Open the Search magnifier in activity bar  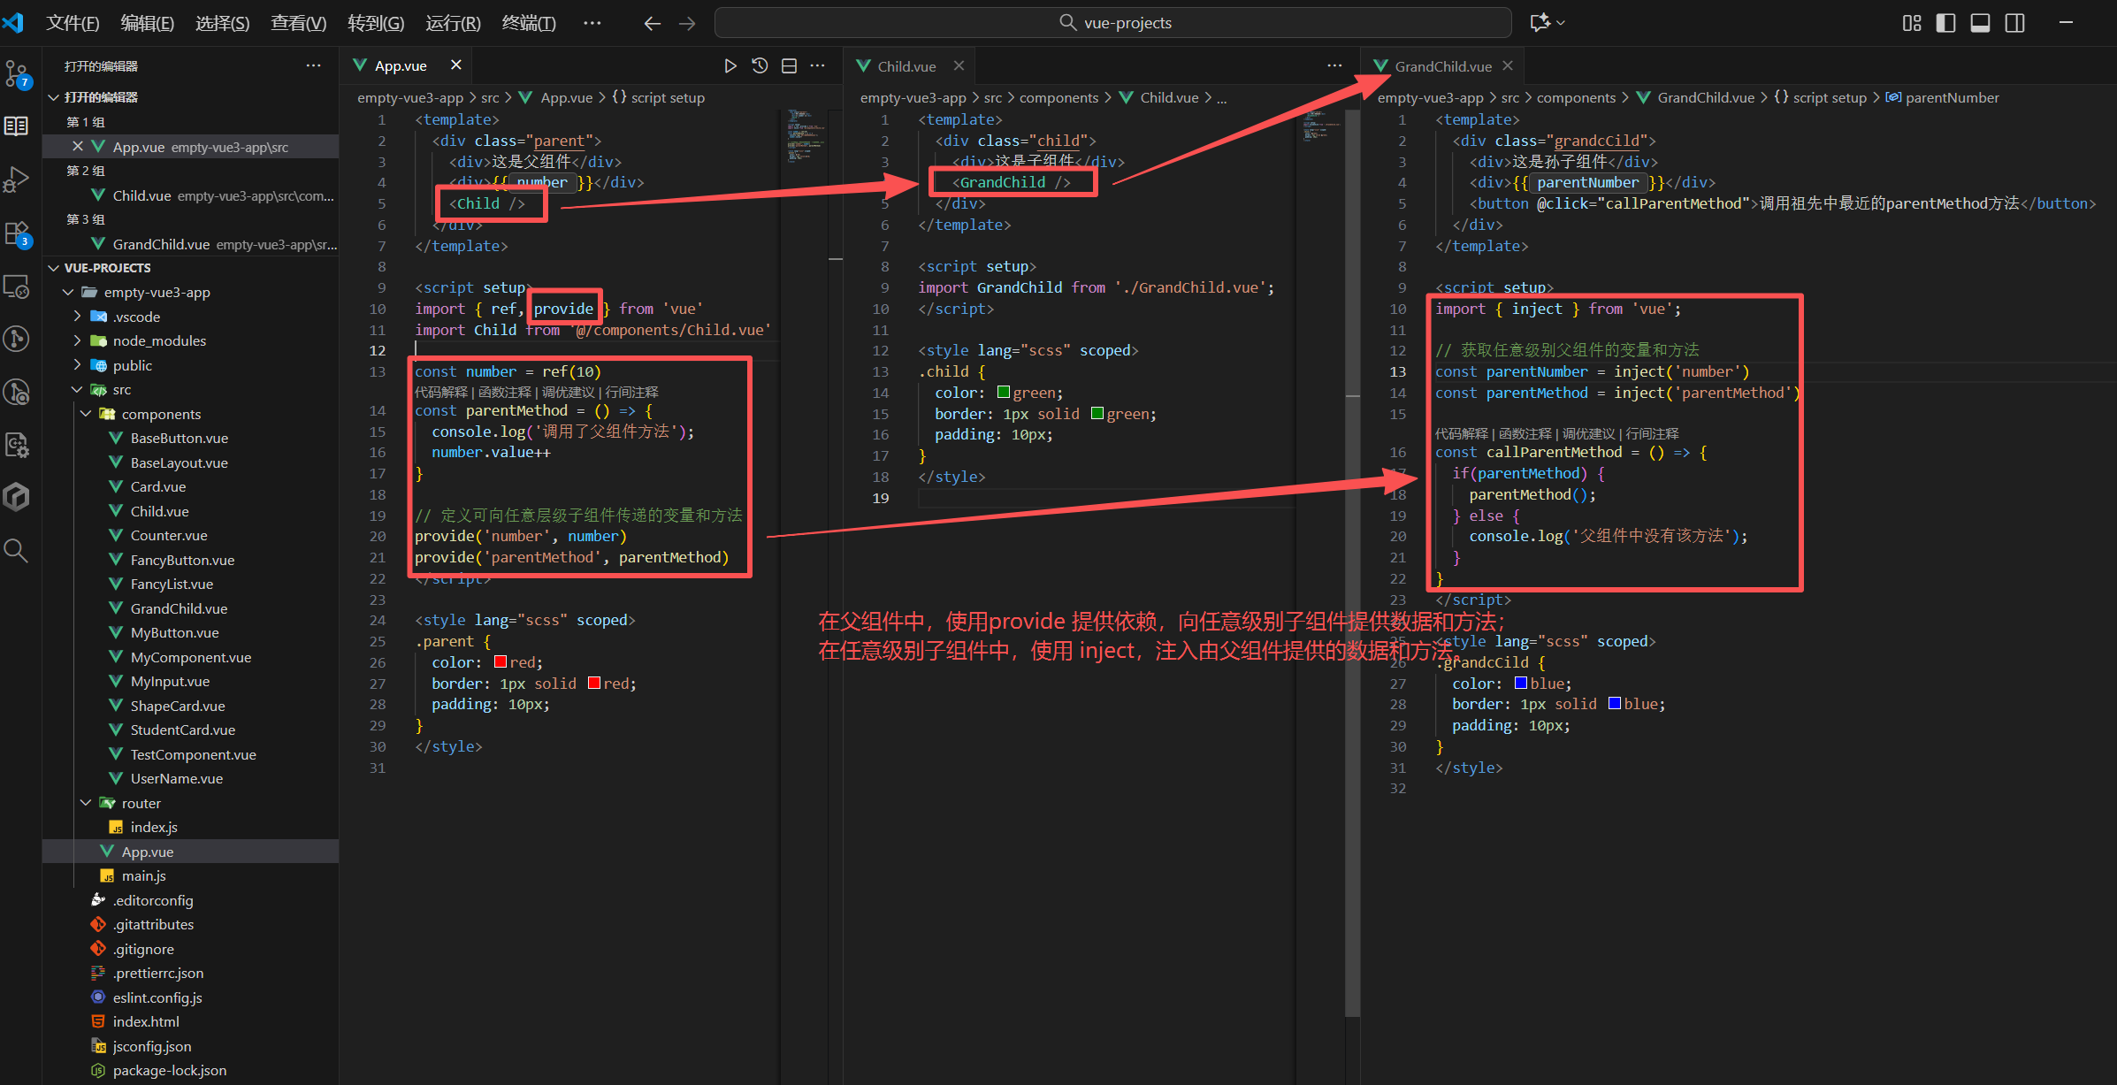click(x=17, y=550)
